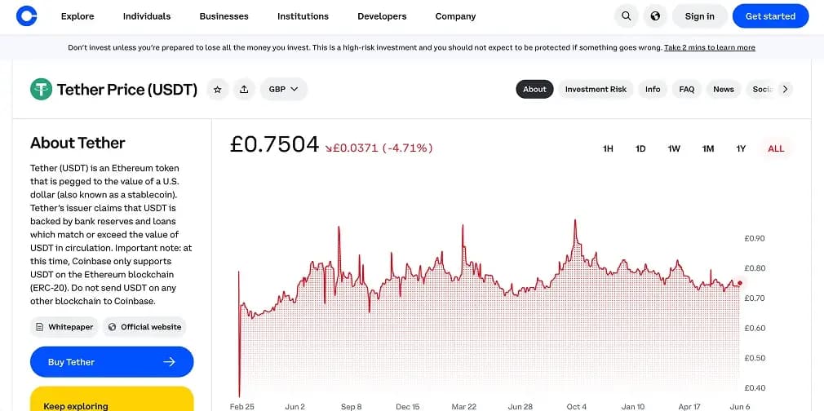This screenshot has height=411, width=824.
Task: Click the Keep exploring yellow card
Action: coord(112,400)
